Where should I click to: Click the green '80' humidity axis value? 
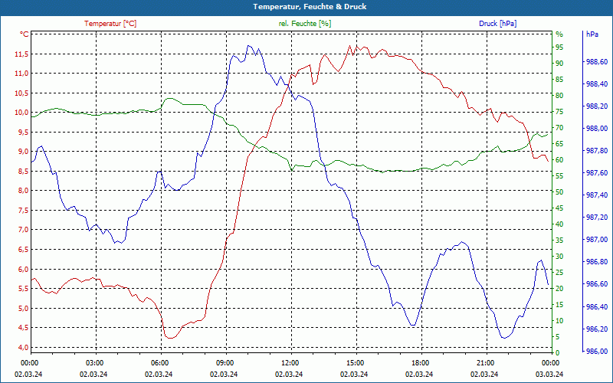[x=559, y=96]
